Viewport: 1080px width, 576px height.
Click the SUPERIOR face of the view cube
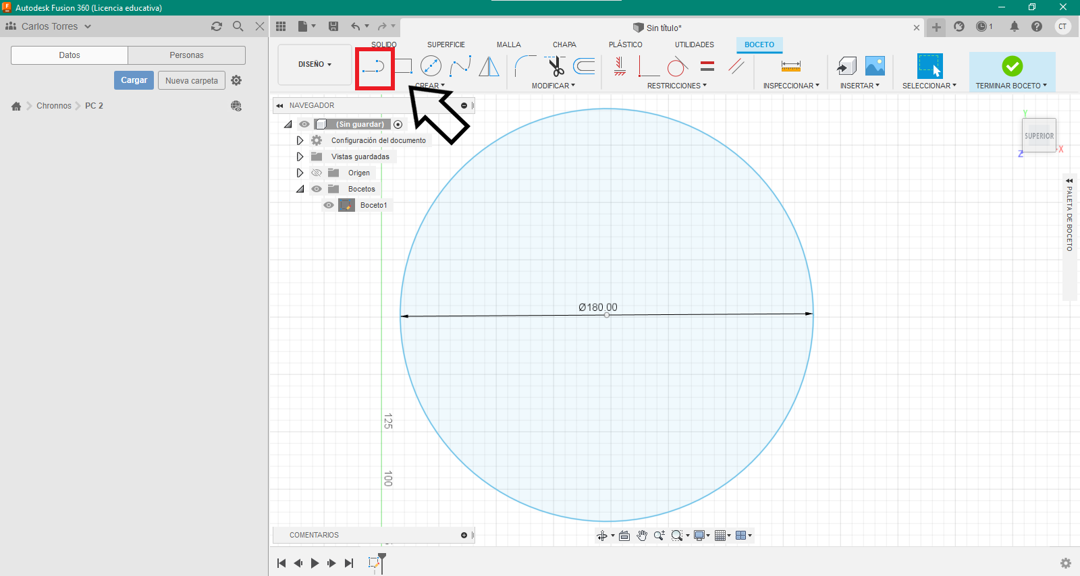[x=1039, y=136]
